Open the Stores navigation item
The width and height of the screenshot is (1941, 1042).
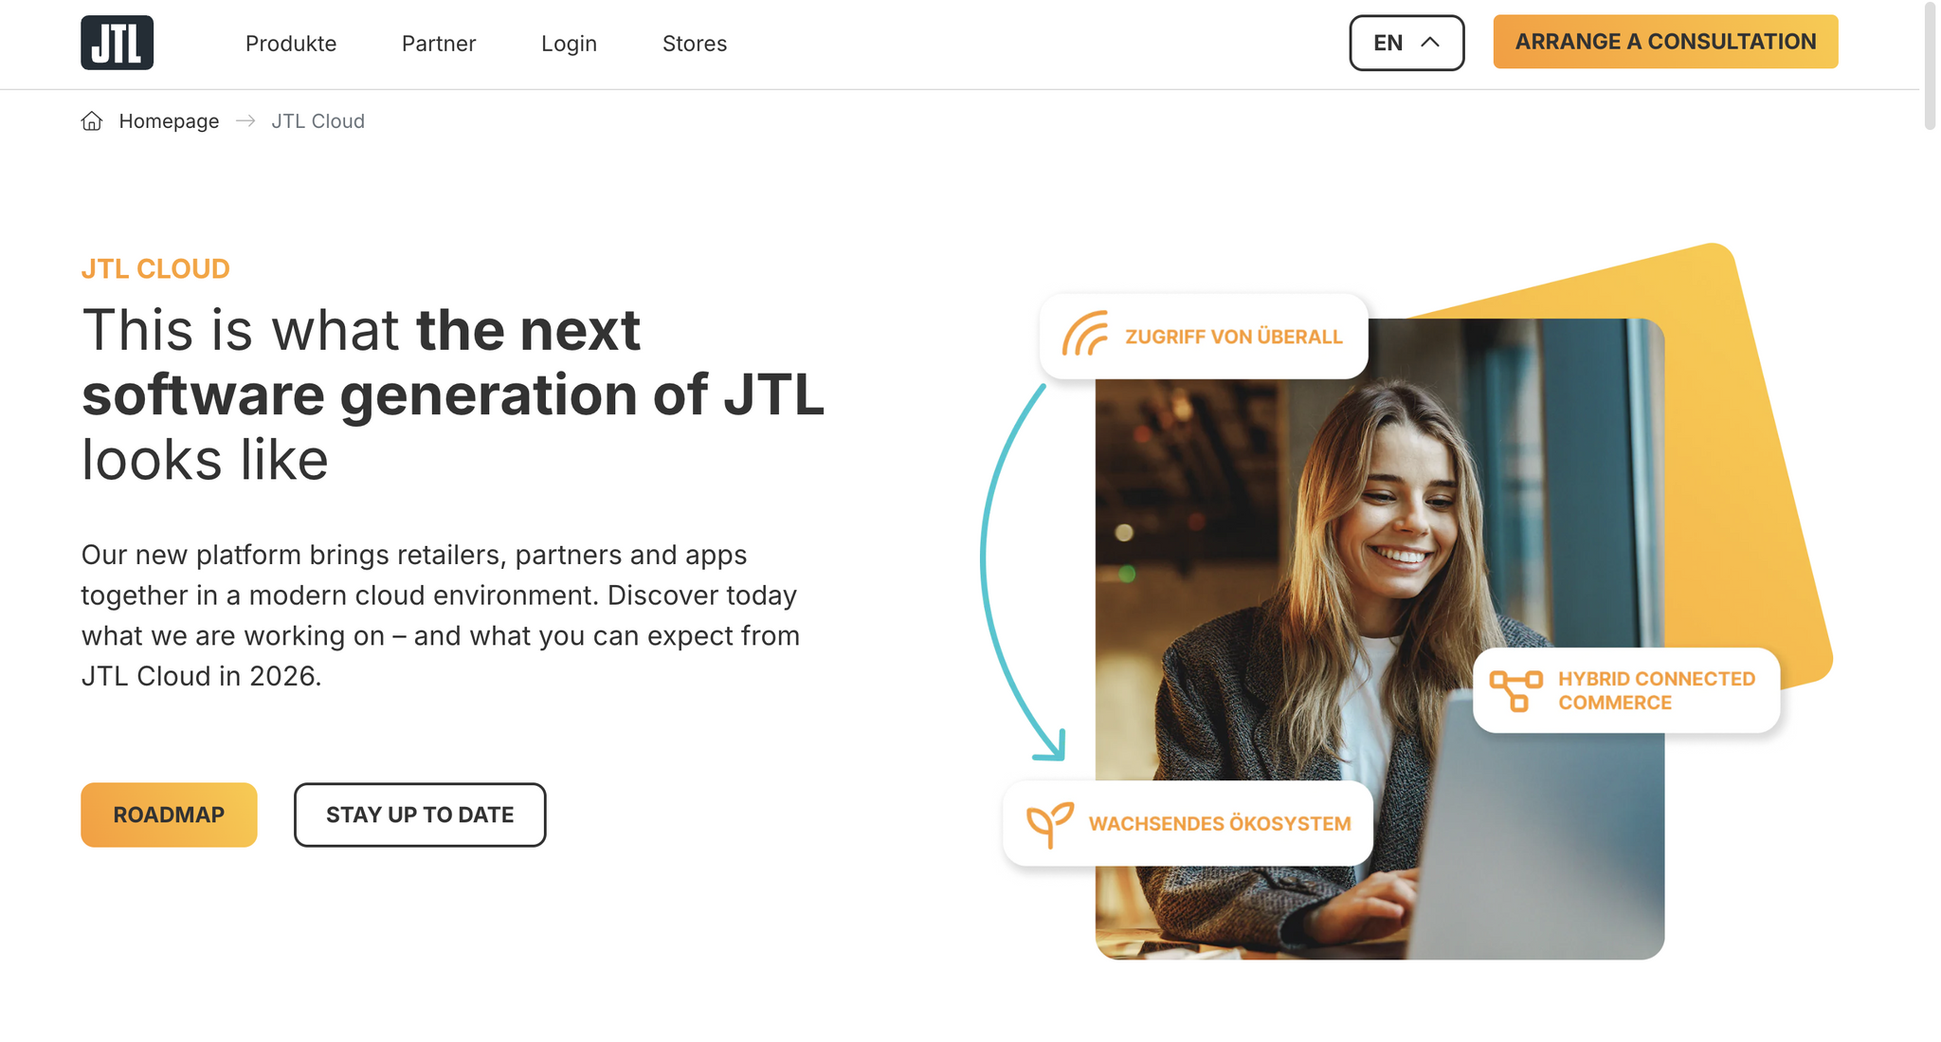(695, 44)
